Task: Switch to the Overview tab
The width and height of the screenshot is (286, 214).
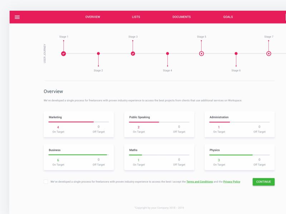Action: [93, 17]
